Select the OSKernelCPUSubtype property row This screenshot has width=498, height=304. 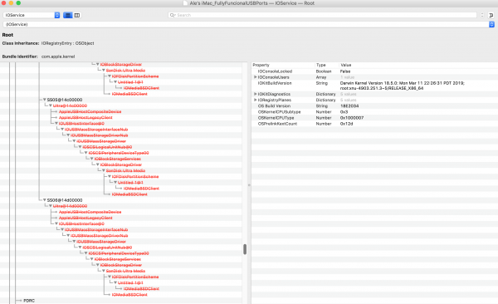point(374,112)
